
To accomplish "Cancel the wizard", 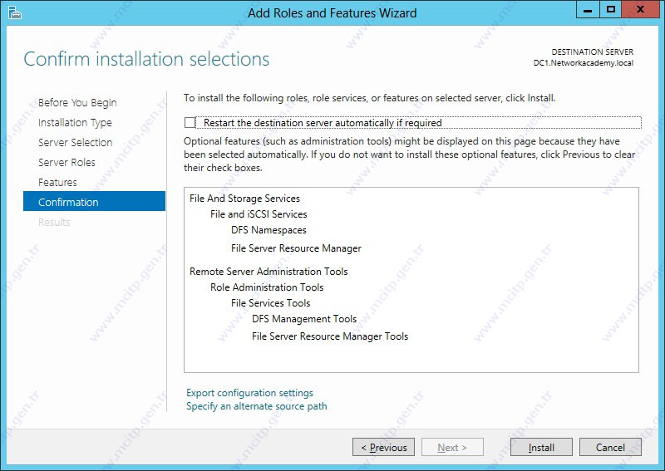I will (610, 447).
